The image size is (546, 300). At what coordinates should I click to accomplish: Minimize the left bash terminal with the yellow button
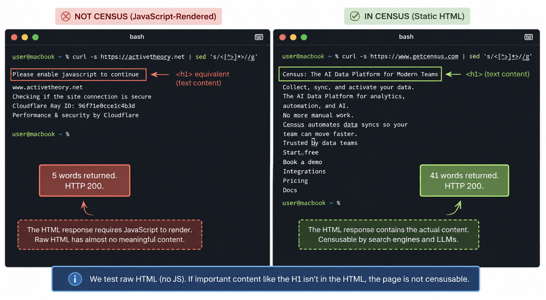(x=25, y=37)
